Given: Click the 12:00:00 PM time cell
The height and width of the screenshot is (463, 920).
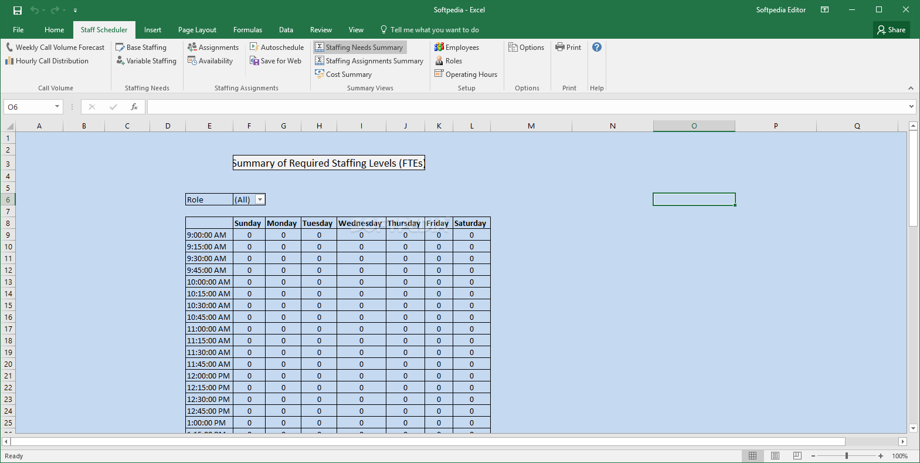Looking at the screenshot, I should tap(209, 376).
